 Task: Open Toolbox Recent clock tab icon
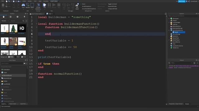[x=17, y=17]
